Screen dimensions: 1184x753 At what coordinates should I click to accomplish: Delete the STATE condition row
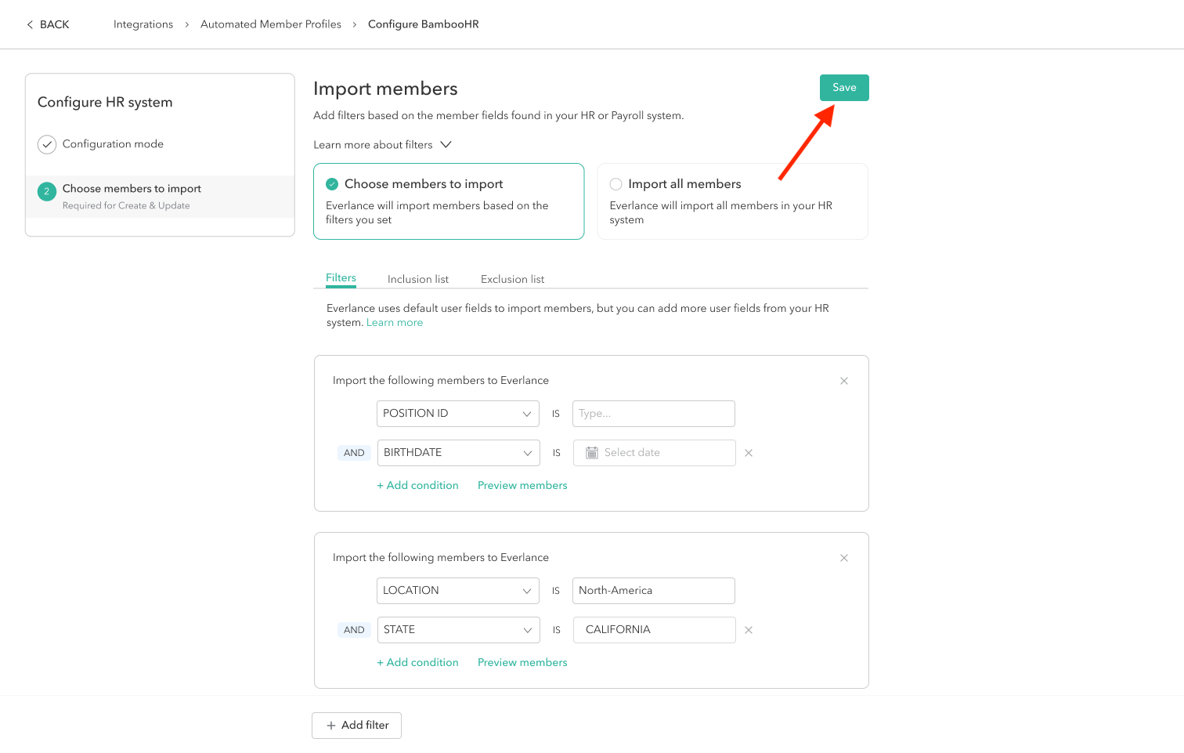(x=748, y=630)
